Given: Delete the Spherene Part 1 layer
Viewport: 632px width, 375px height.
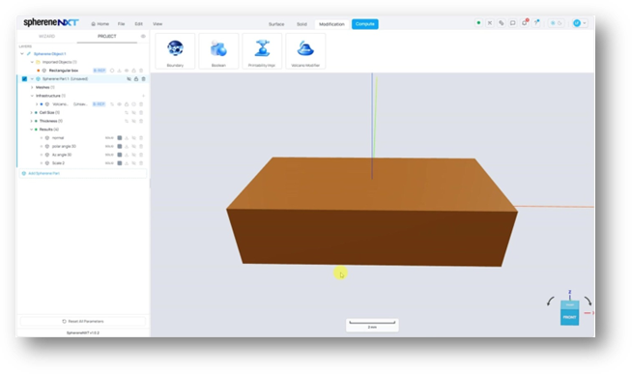Looking at the screenshot, I should click(143, 79).
